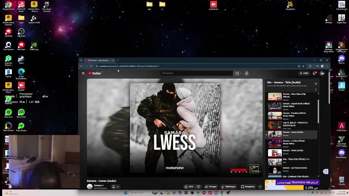Screen dimensions: 349x196
Task: Like the video with the 126 k thumbs-up
Action: (189, 187)
